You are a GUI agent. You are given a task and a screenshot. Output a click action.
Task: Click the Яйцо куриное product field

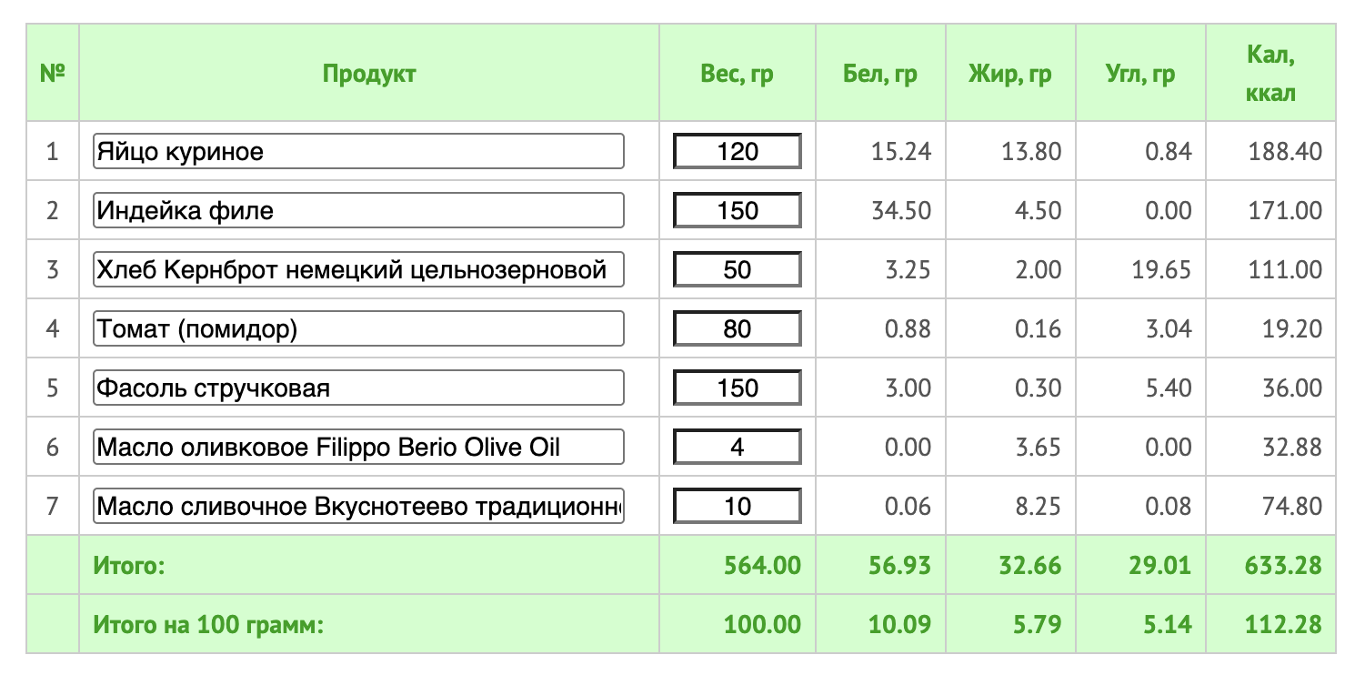coord(358,151)
